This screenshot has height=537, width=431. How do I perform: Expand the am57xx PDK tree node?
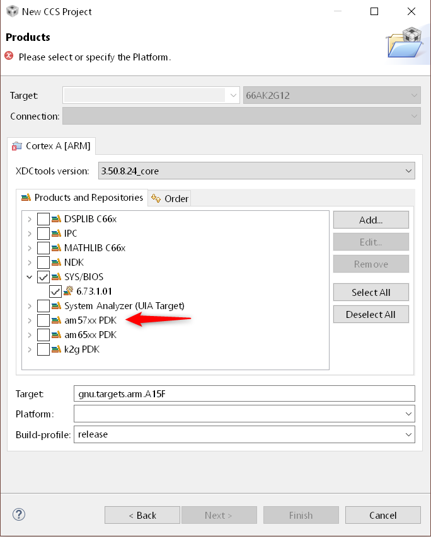coord(30,320)
